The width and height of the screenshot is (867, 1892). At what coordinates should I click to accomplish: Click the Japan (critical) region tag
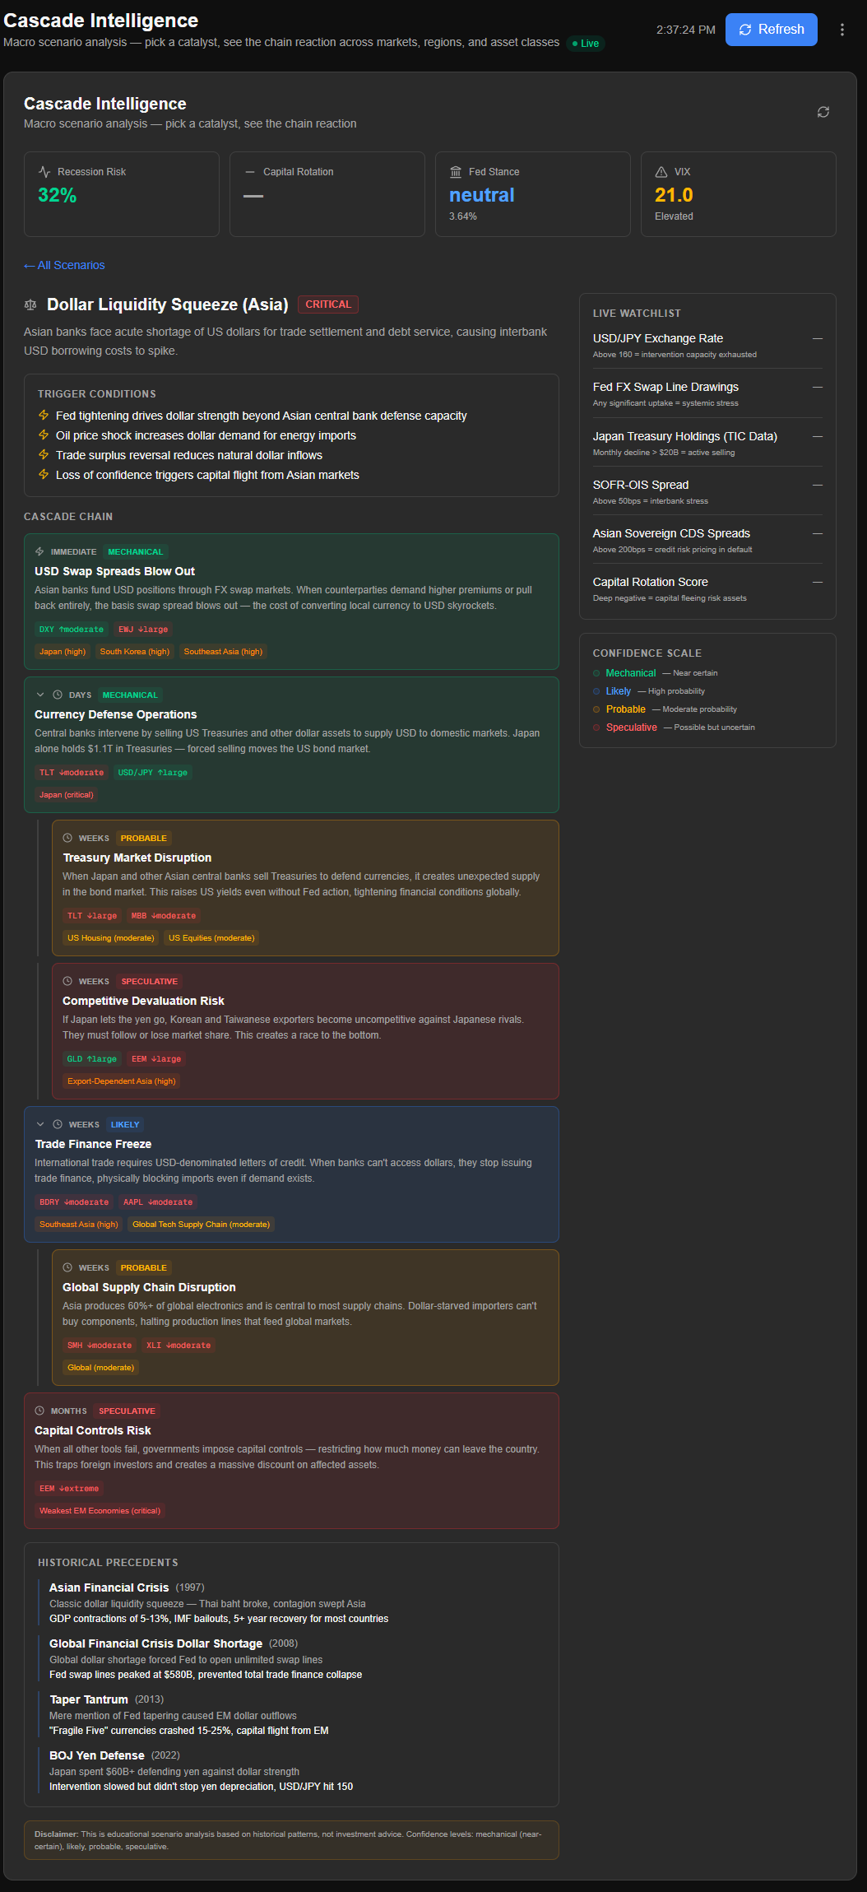pyautogui.click(x=67, y=795)
